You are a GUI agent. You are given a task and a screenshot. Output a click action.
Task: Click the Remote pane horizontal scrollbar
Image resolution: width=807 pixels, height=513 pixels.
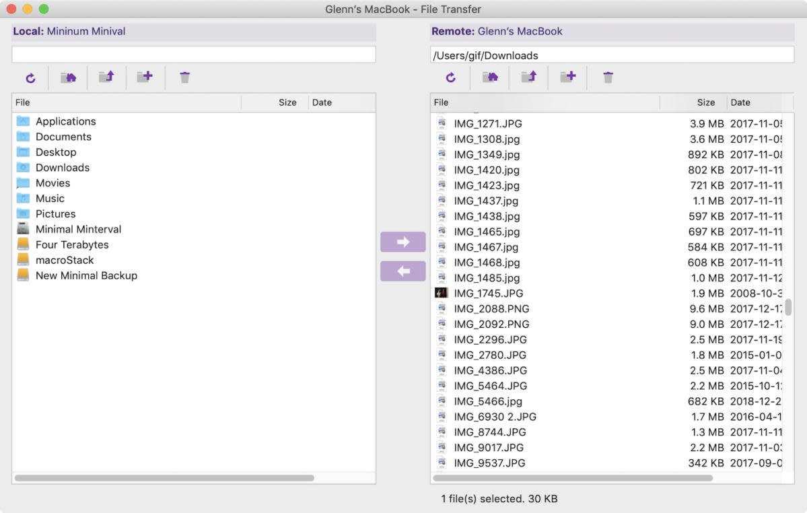point(573,478)
